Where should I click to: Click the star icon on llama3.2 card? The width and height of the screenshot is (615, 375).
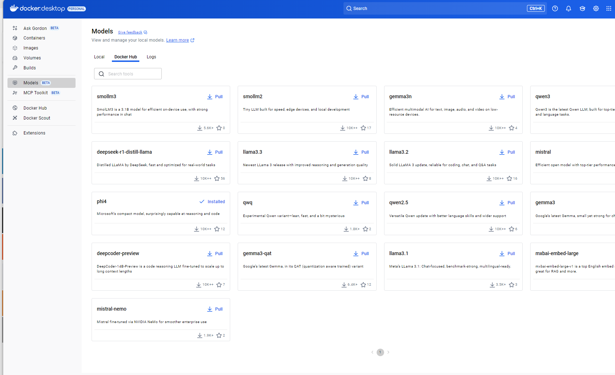click(x=509, y=179)
